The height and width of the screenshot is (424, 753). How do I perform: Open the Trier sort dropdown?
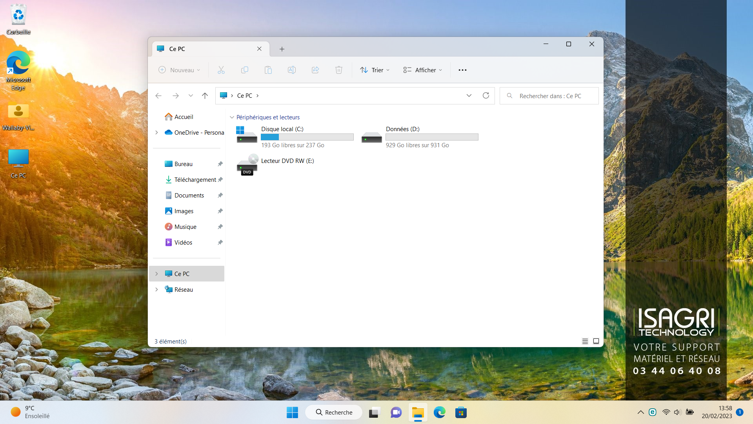tap(375, 70)
